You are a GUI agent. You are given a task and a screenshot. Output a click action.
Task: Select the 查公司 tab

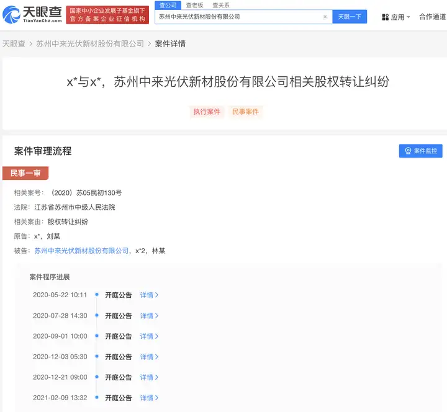(168, 5)
